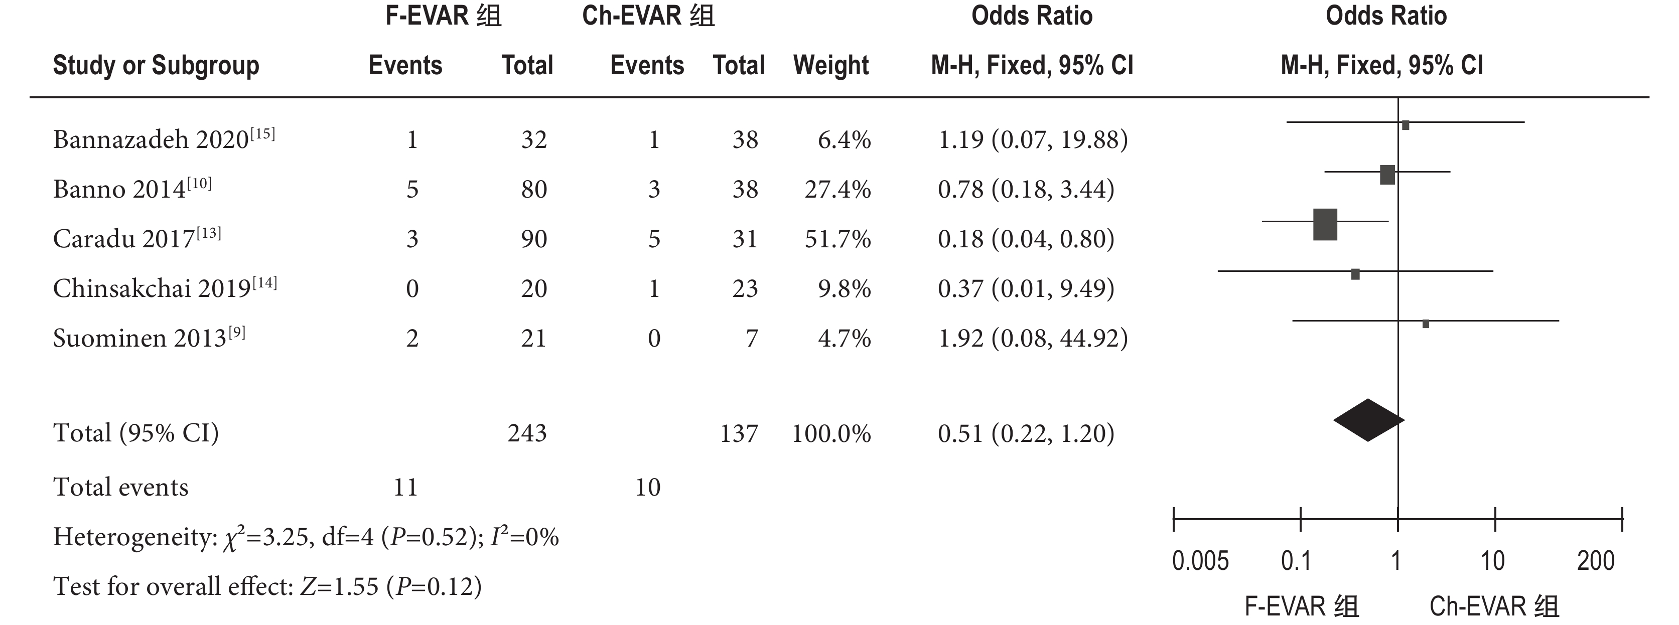Select the 51.7% weight value
This screenshot has width=1679, height=625.
pos(837,239)
